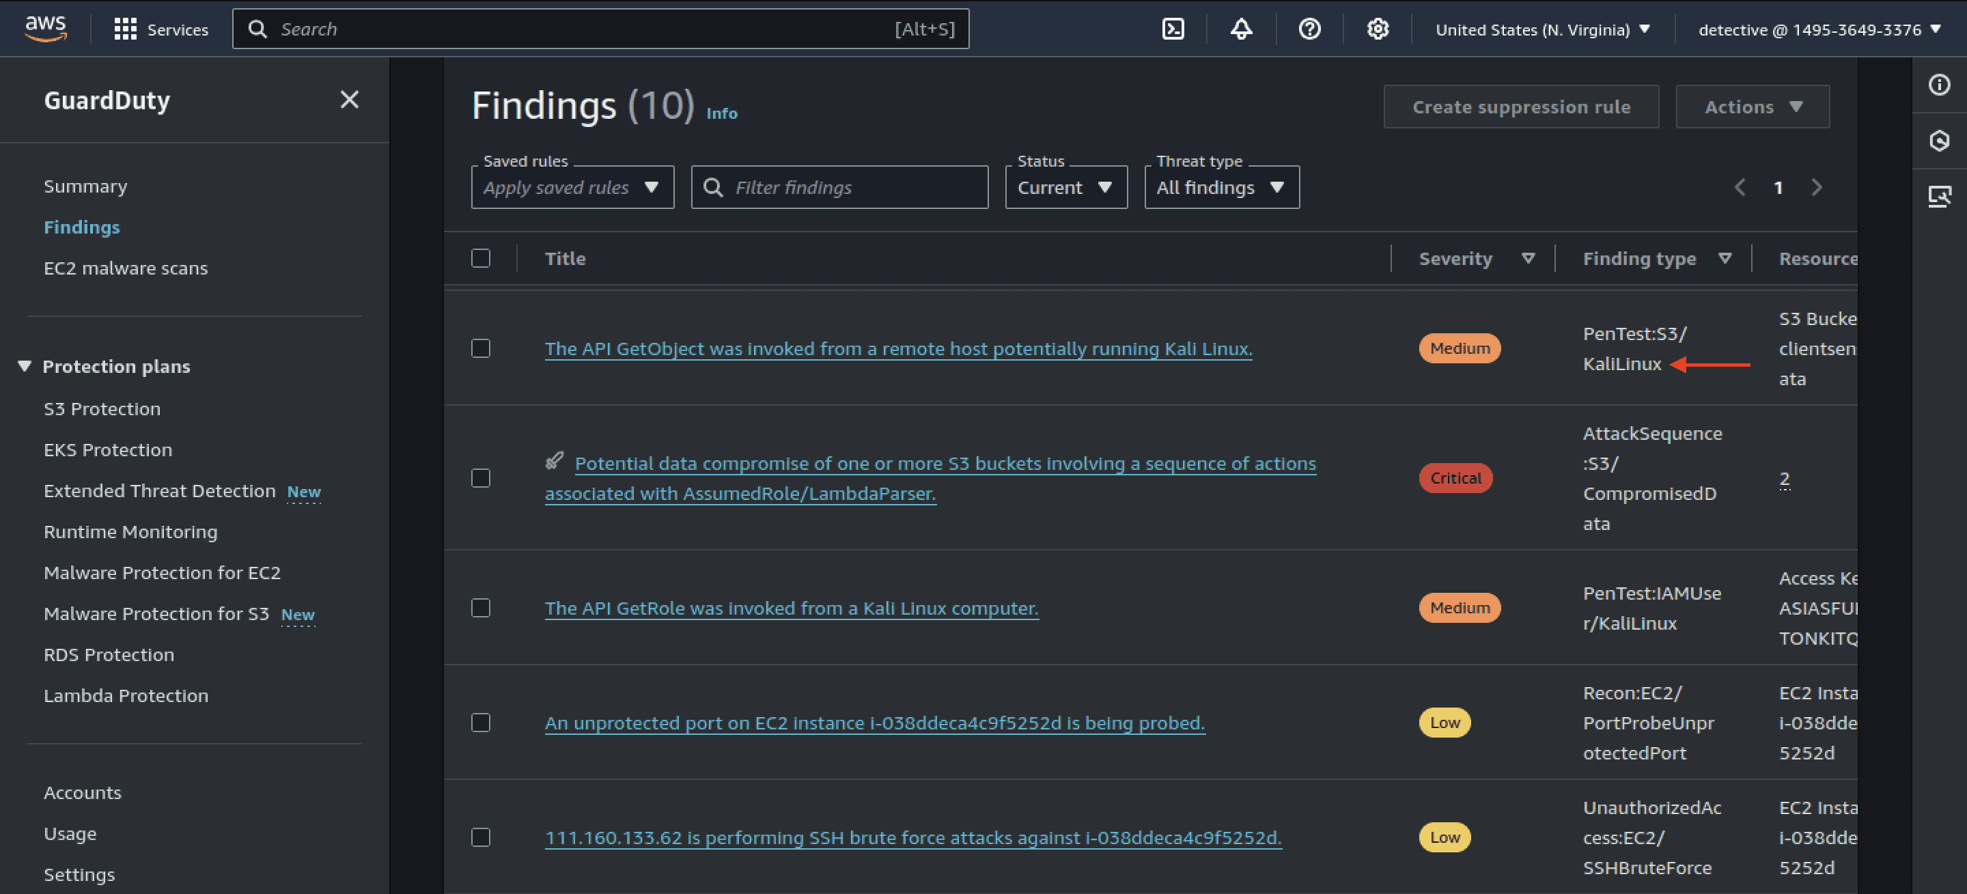Open the Settings navigation item
Screen dimensions: 1967x894
(79, 875)
